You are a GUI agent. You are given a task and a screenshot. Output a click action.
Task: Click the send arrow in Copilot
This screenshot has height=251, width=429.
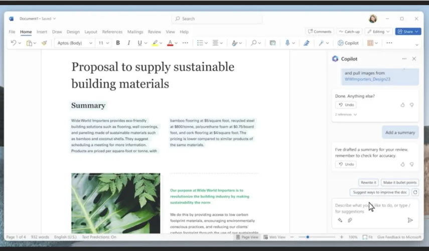(410, 220)
